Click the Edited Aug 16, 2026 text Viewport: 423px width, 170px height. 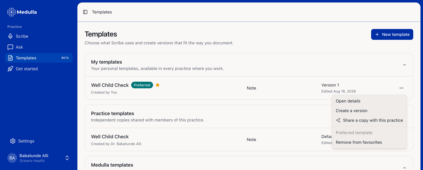[339, 91]
